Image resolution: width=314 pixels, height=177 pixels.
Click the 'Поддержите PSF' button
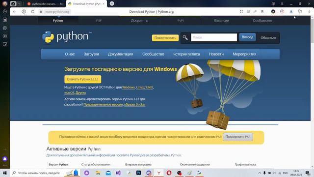pos(237,137)
